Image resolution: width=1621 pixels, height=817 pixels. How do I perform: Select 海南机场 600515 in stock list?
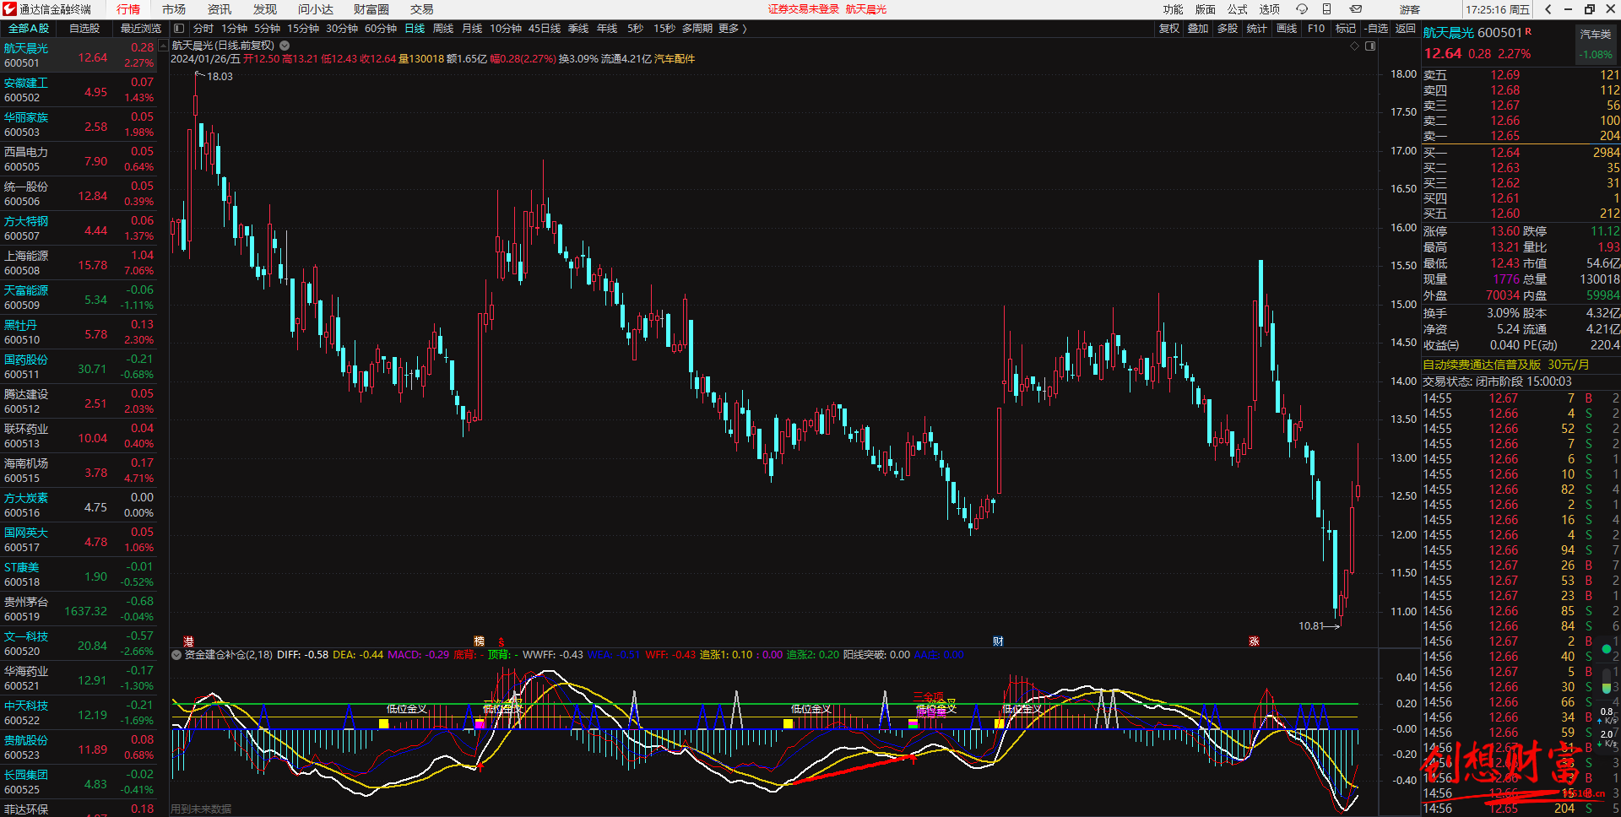79,470
